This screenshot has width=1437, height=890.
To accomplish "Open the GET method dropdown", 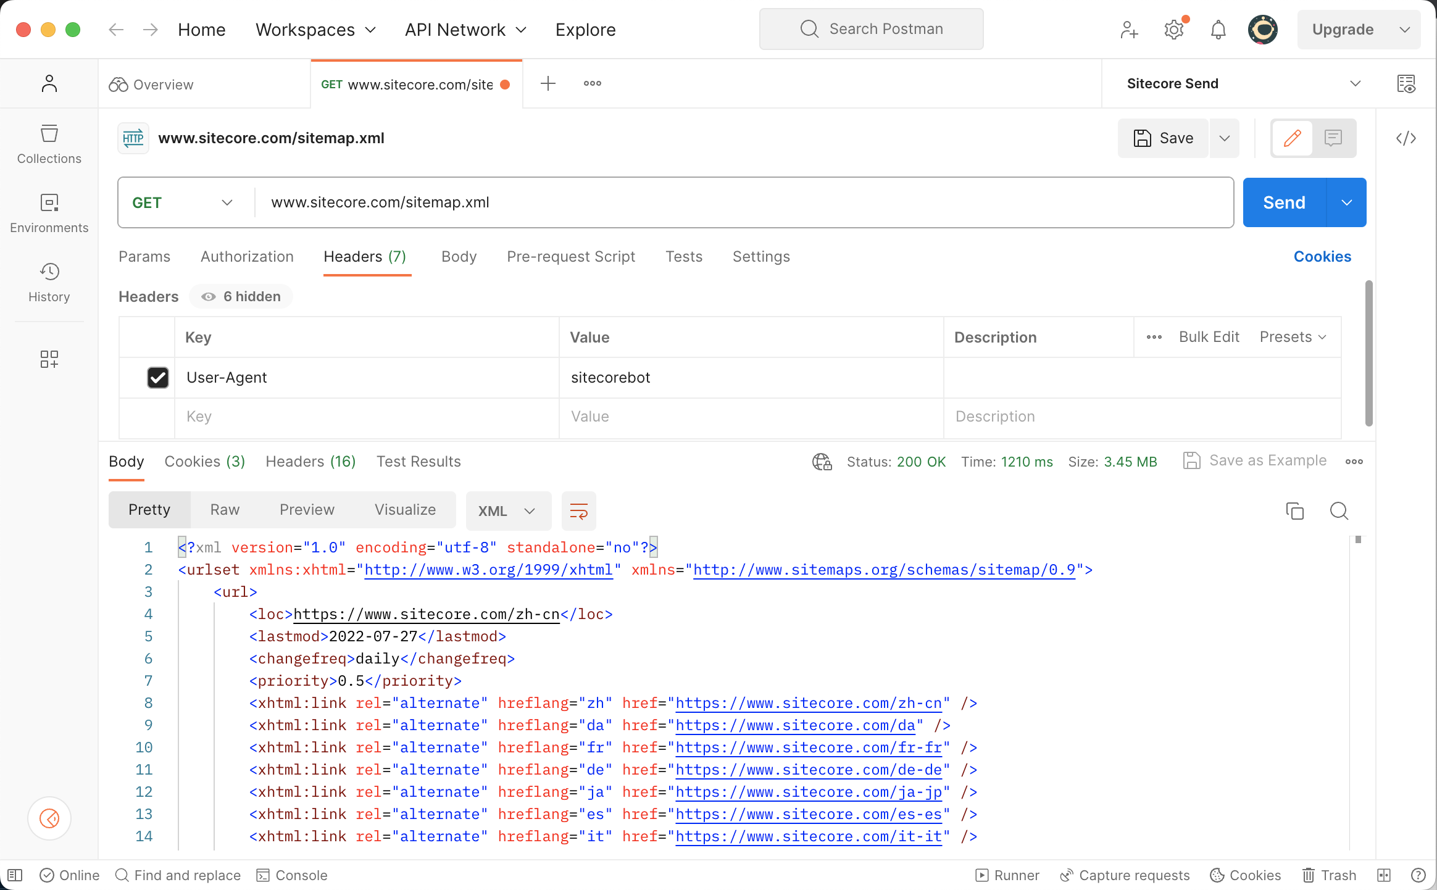I will [183, 202].
